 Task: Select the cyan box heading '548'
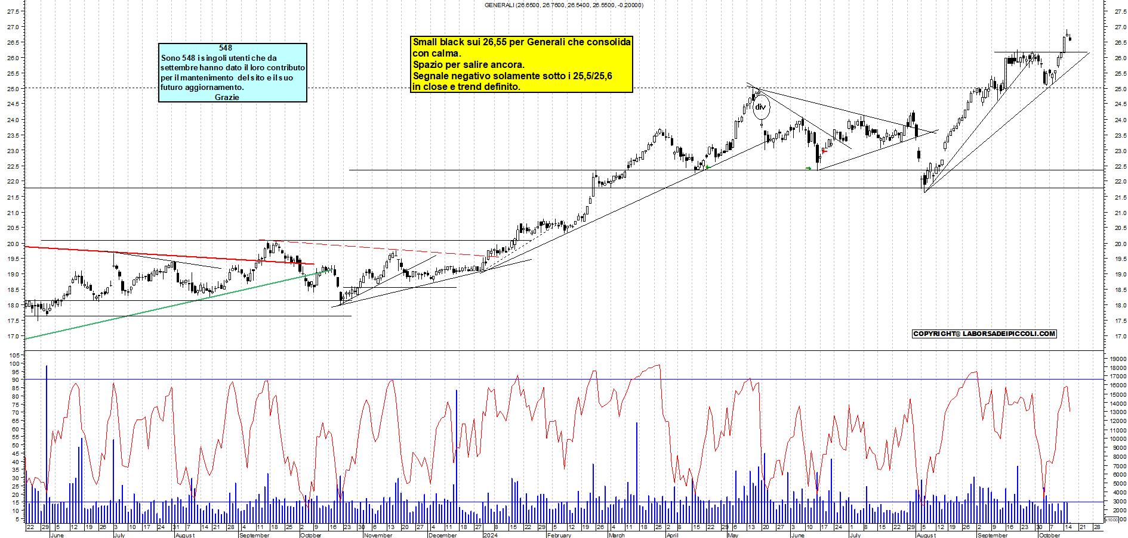[226, 48]
